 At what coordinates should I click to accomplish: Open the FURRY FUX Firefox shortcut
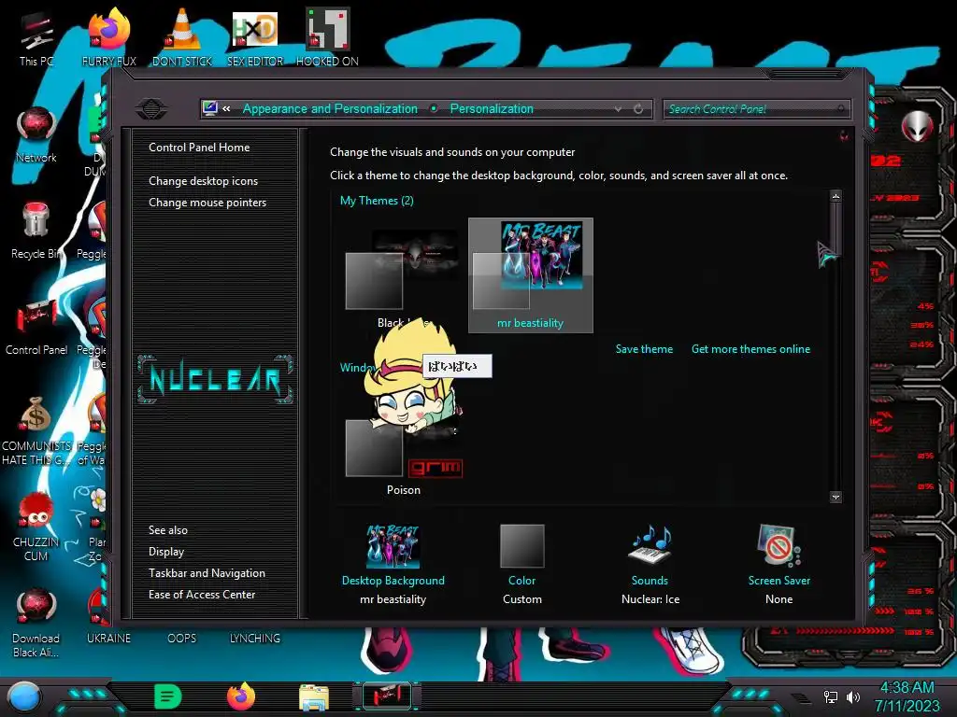[x=109, y=38]
